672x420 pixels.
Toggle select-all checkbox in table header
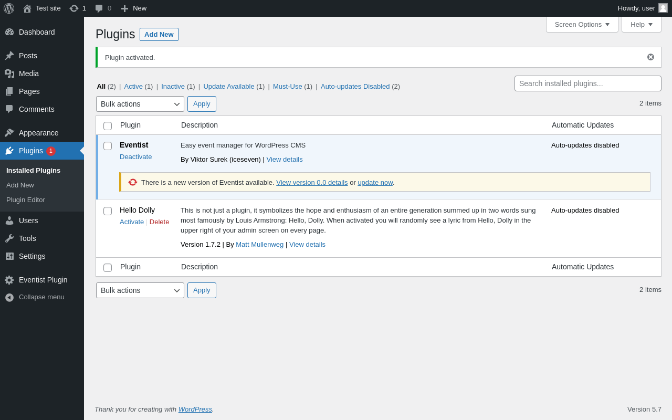(108, 126)
